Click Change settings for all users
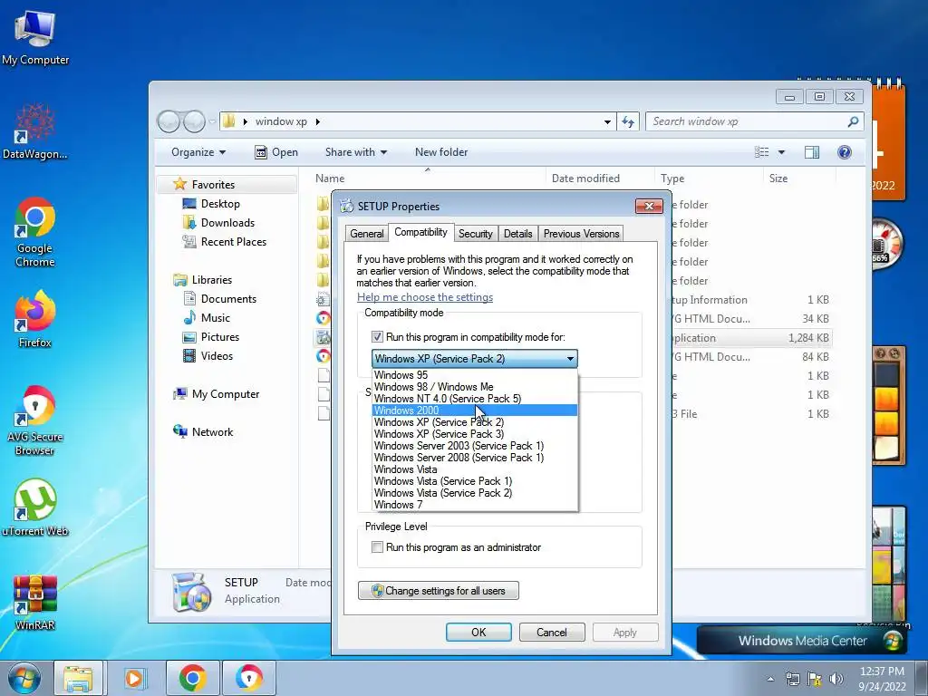 [439, 591]
